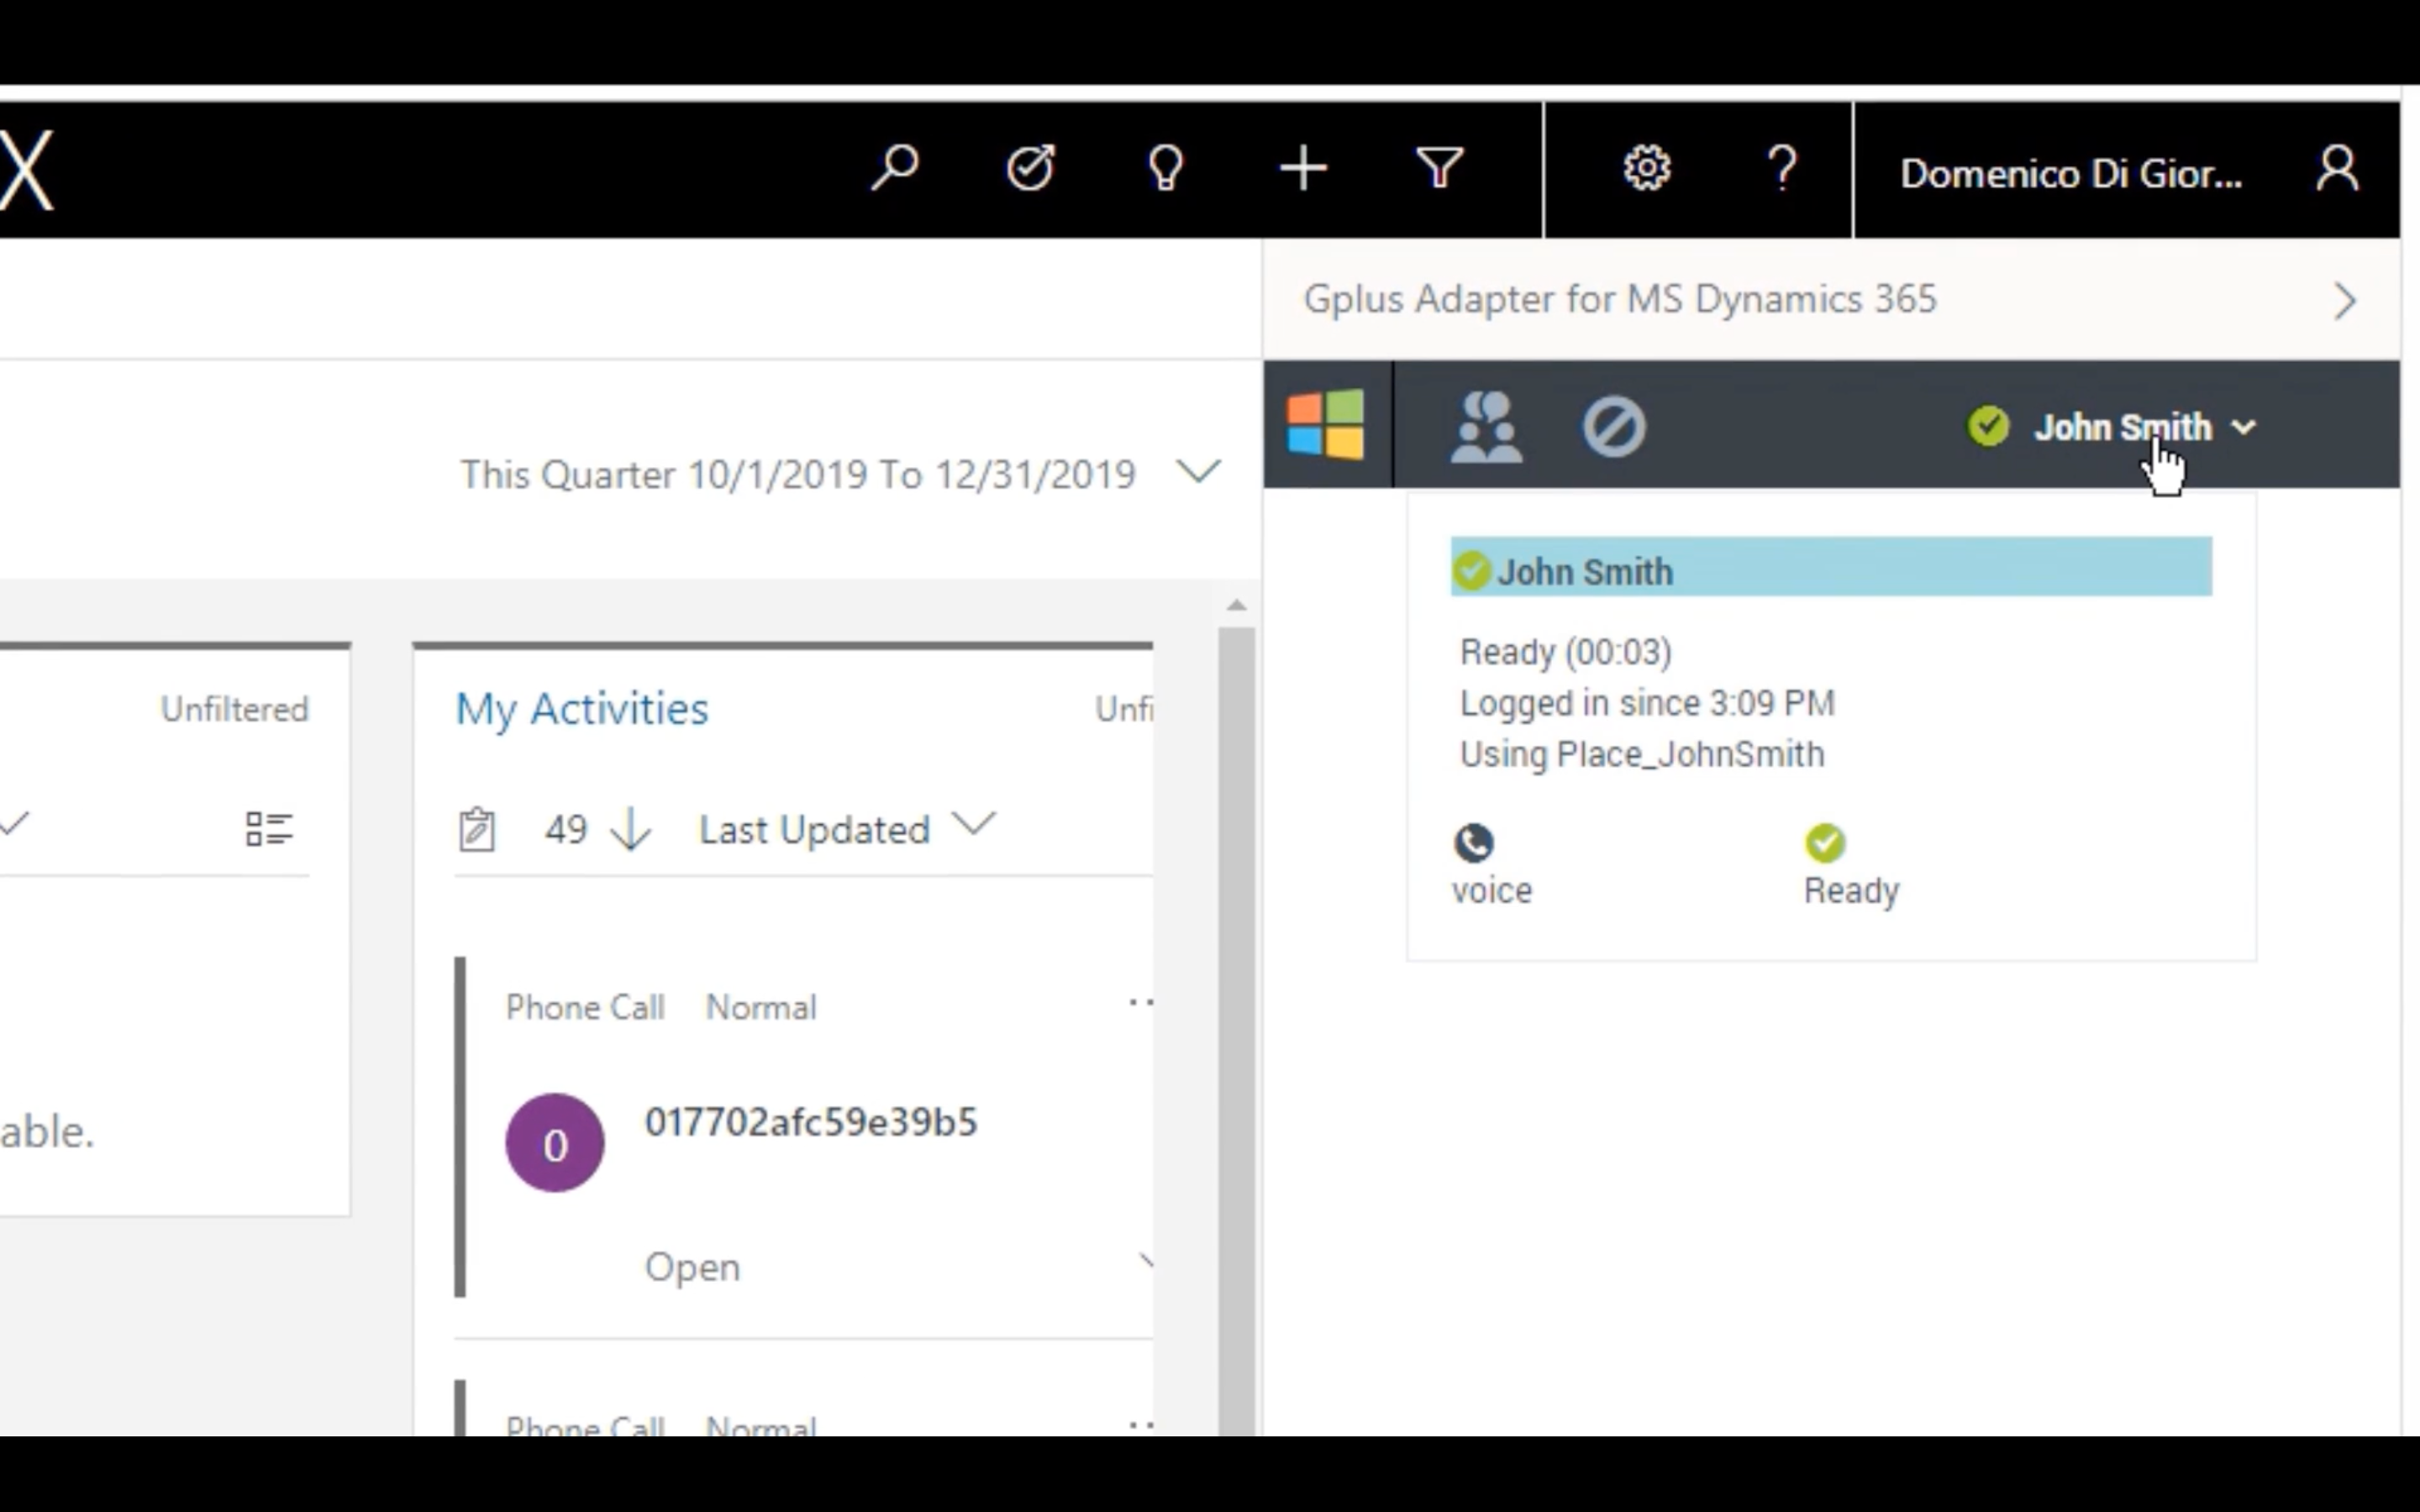Viewport: 2420px width, 1512px height.
Task: Open the lightbulb assistant icon
Action: coord(1166,168)
